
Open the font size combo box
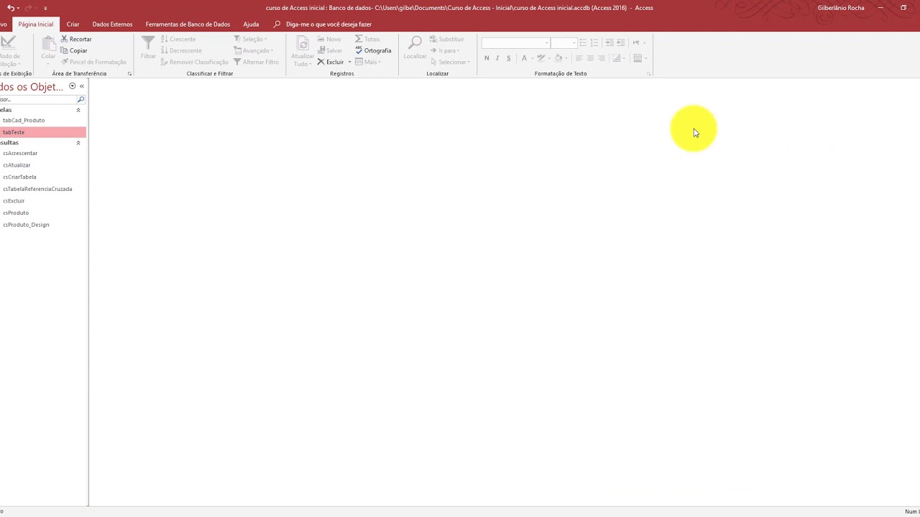564,43
